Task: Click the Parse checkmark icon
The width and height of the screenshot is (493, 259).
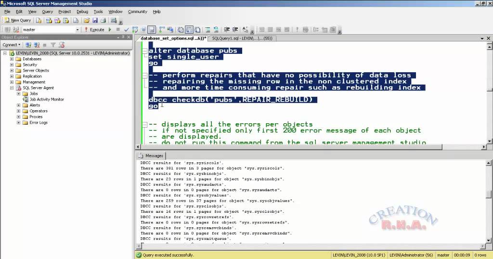Action: click(x=127, y=29)
